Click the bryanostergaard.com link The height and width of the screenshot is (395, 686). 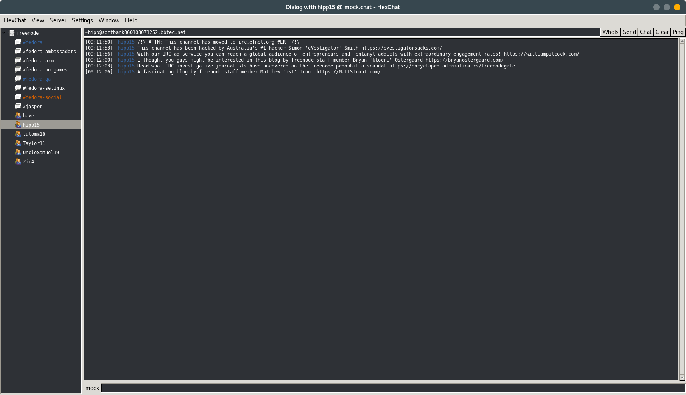click(465, 60)
